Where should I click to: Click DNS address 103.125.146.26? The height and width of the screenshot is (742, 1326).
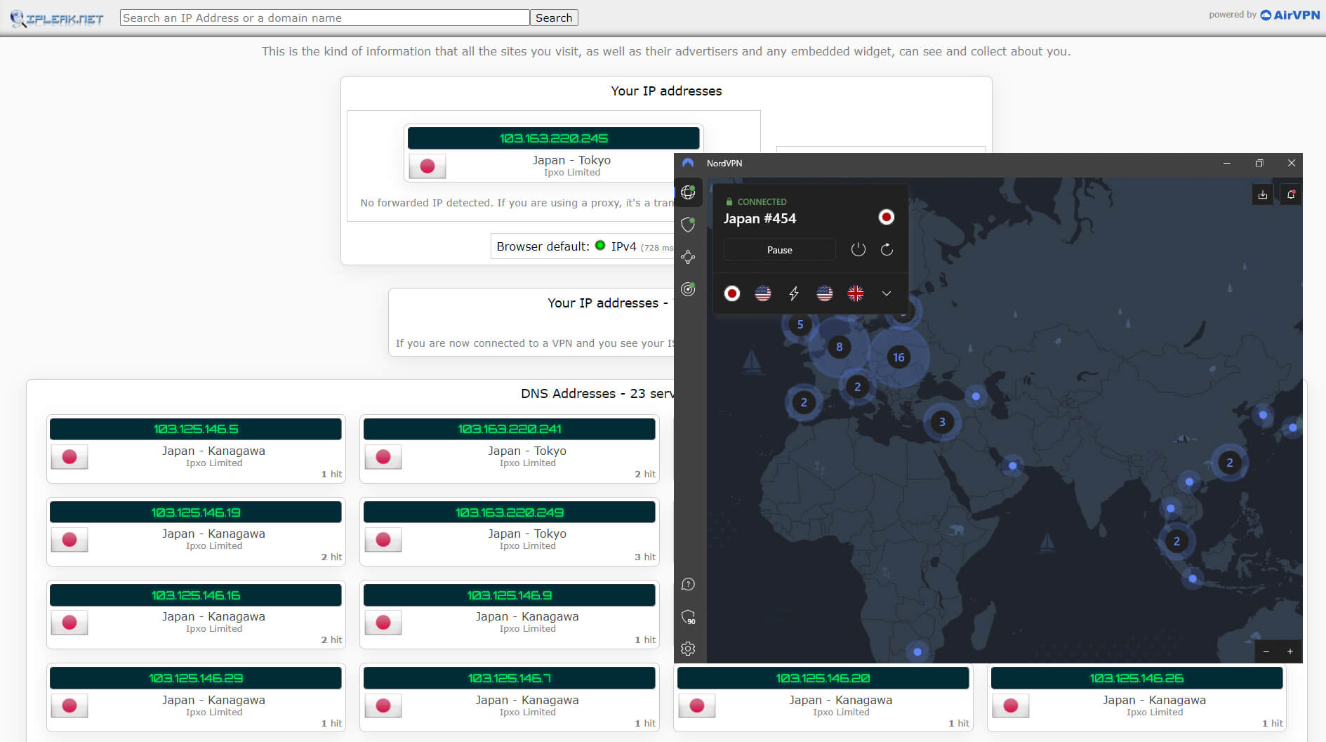pos(1137,678)
